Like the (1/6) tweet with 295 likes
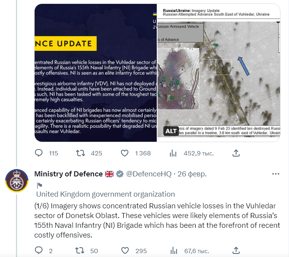This screenshot has height=257, width=289. [125, 250]
